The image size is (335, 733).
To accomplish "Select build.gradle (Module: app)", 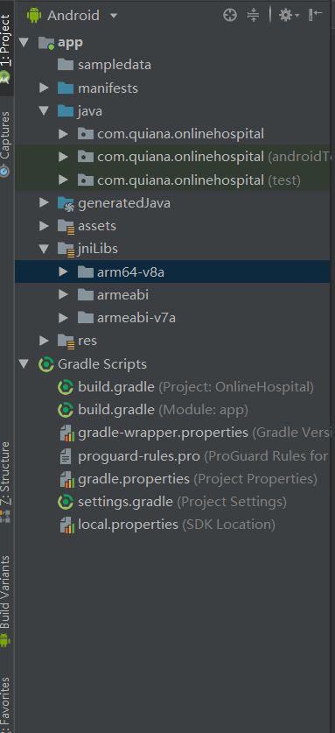I will point(163,410).
